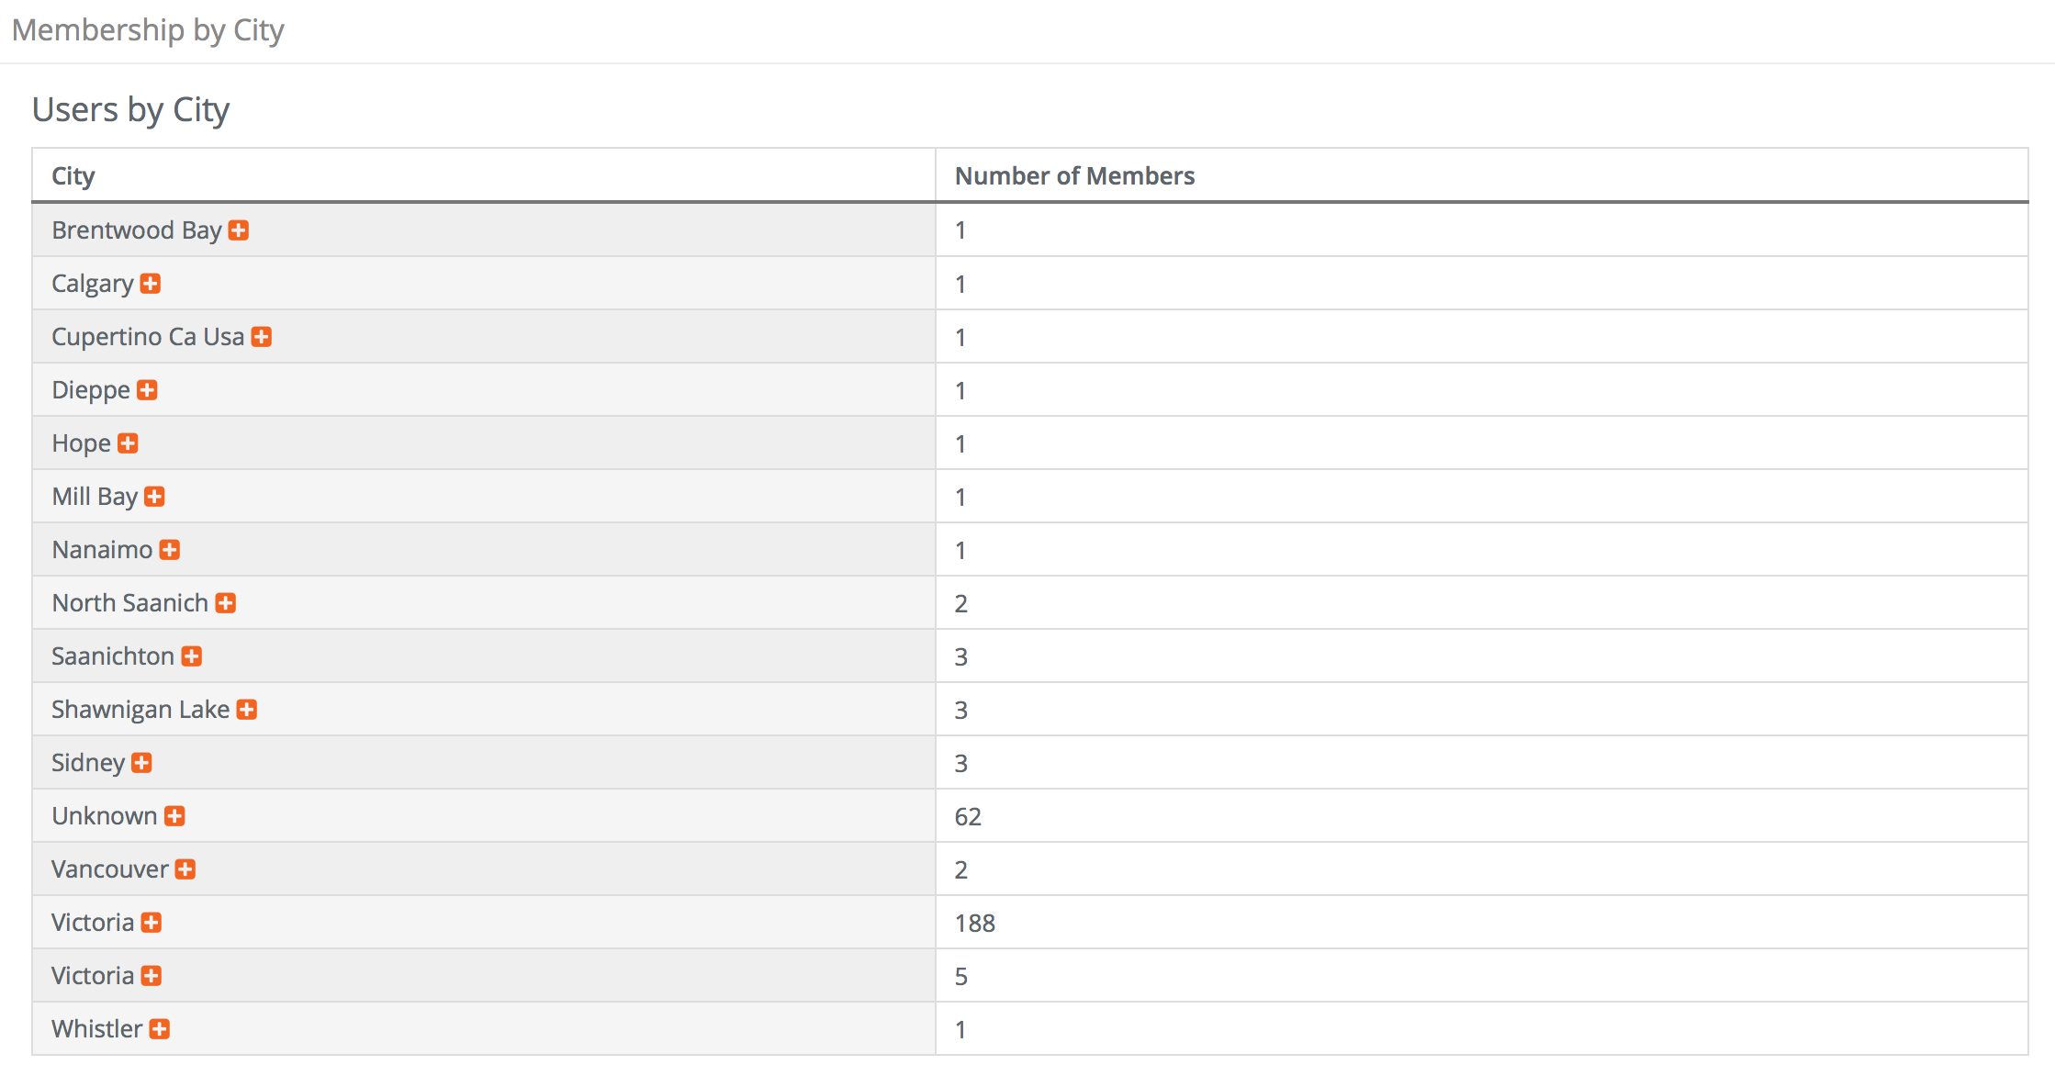Click the plus icon beside Sidney
The image size is (2055, 1076).
[x=141, y=763]
